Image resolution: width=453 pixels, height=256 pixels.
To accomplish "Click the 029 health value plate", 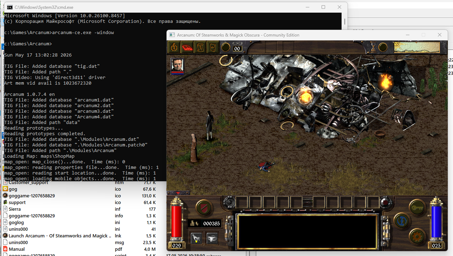I will coord(176,245).
